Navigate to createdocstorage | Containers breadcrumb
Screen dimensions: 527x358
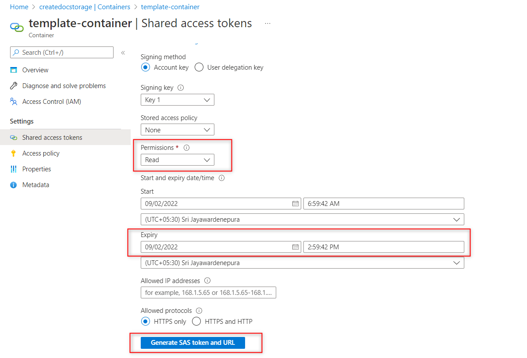85,7
